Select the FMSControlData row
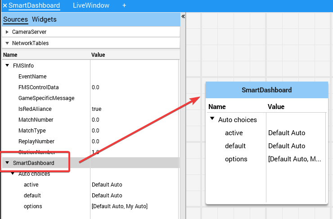 [x=38, y=87]
